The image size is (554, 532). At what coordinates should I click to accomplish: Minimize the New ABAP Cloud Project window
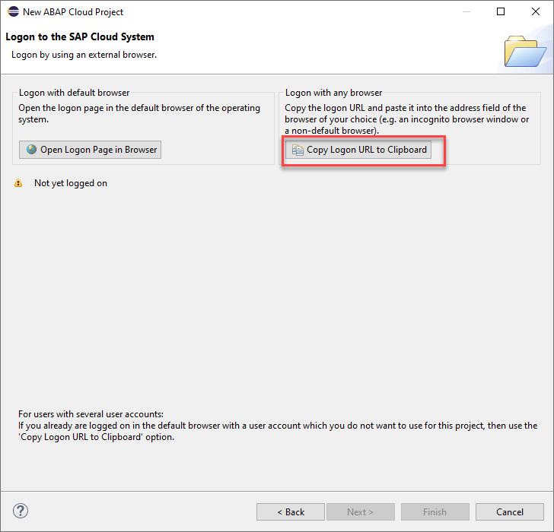tap(465, 11)
